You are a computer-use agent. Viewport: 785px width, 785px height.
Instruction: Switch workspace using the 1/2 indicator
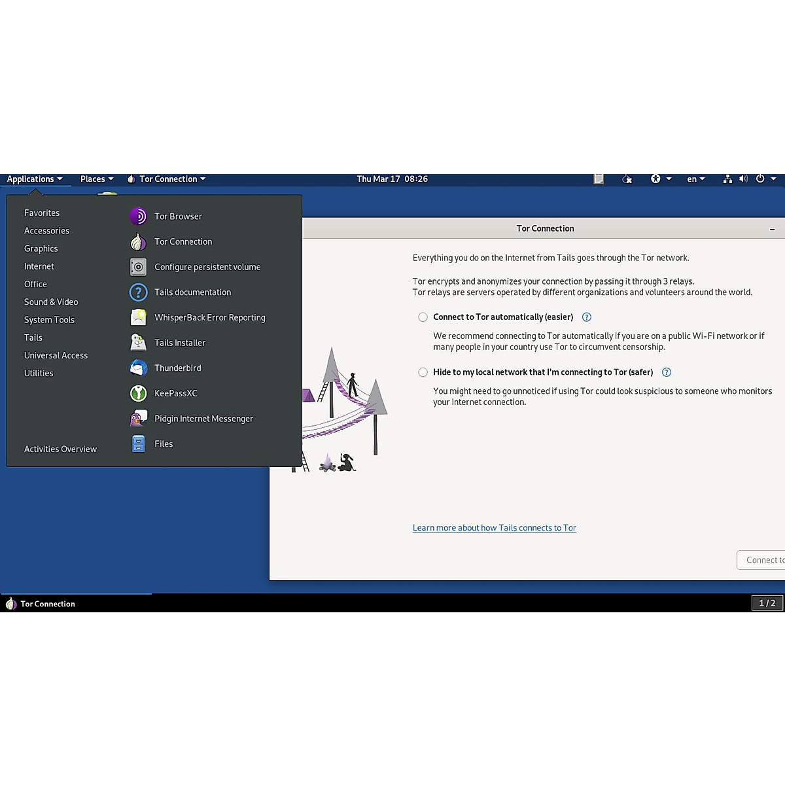pyautogui.click(x=767, y=603)
